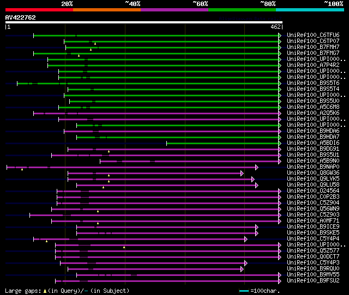This screenshot has height=295, width=349.
Task: Select the UniRef100_B9DG91 label
Action: click(x=313, y=149)
